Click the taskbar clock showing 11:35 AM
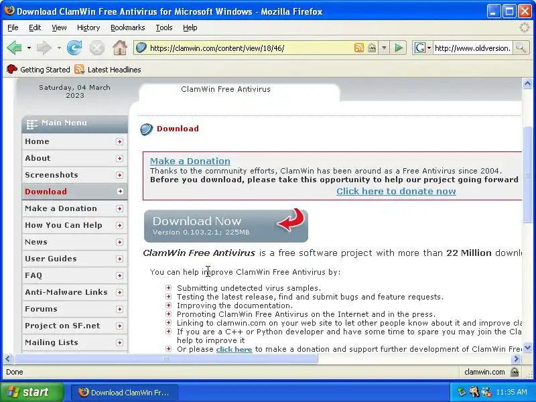Screen dimensions: 536x402 coord(511,392)
